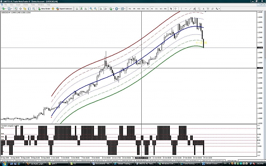Toggle the Market Watch window icon
Viewport: 266px width, 166px height.
tap(16, 8)
